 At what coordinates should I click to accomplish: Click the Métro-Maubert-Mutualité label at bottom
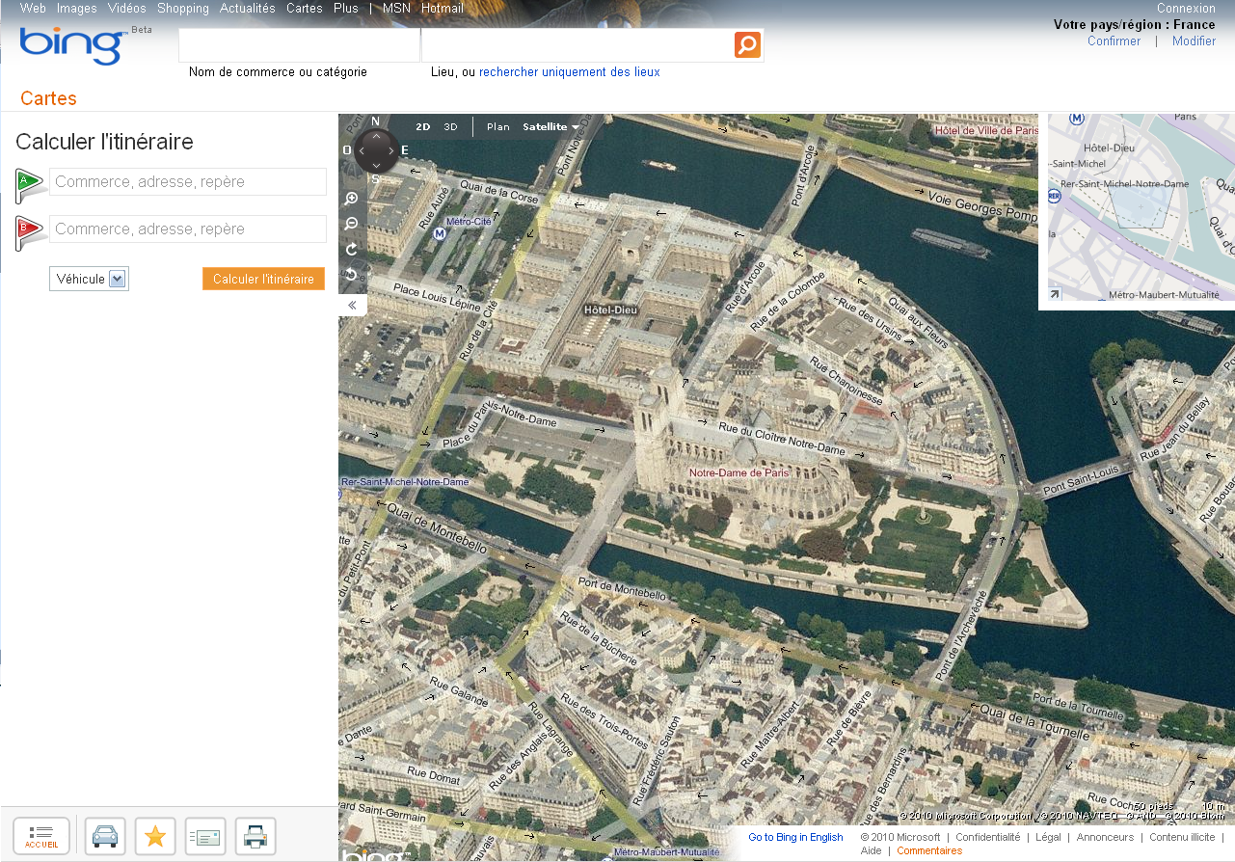tap(666, 851)
